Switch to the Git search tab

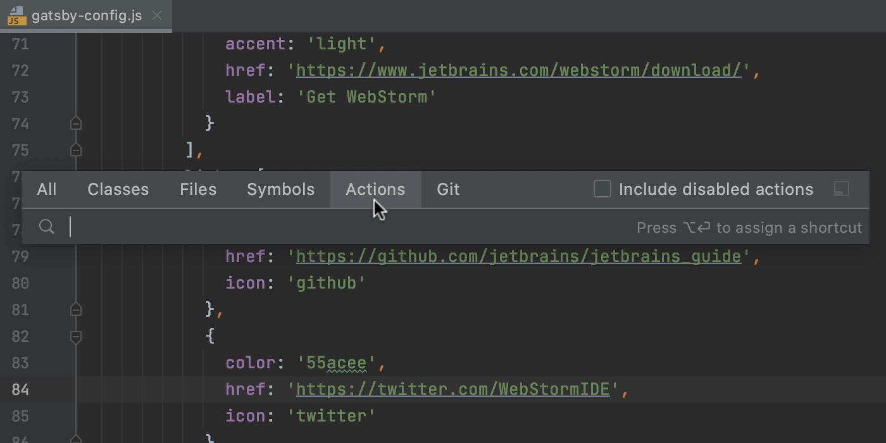tap(448, 189)
